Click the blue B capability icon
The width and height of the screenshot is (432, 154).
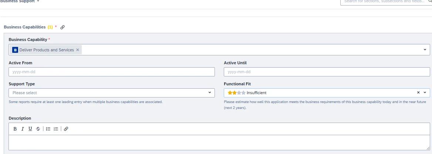[15, 50]
